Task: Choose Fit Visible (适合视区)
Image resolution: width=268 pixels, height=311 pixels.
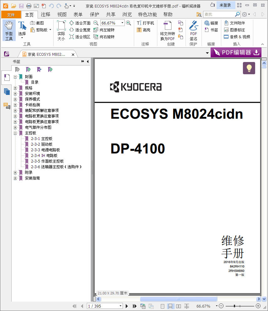Action: [80, 37]
